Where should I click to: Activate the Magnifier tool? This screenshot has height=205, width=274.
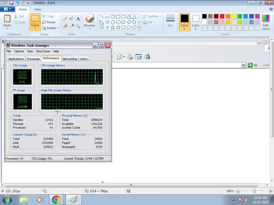coord(78,26)
